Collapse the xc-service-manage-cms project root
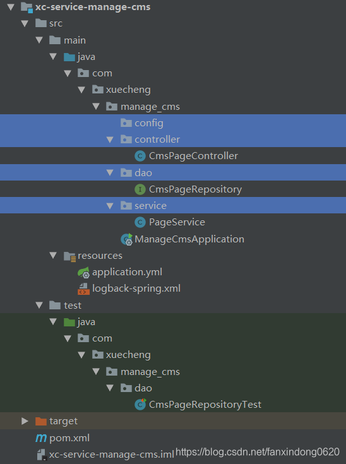 coord(11,7)
